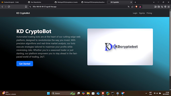The height and width of the screenshot is (96, 171).
Task: Share this page from address bar
Action: pos(132,7)
